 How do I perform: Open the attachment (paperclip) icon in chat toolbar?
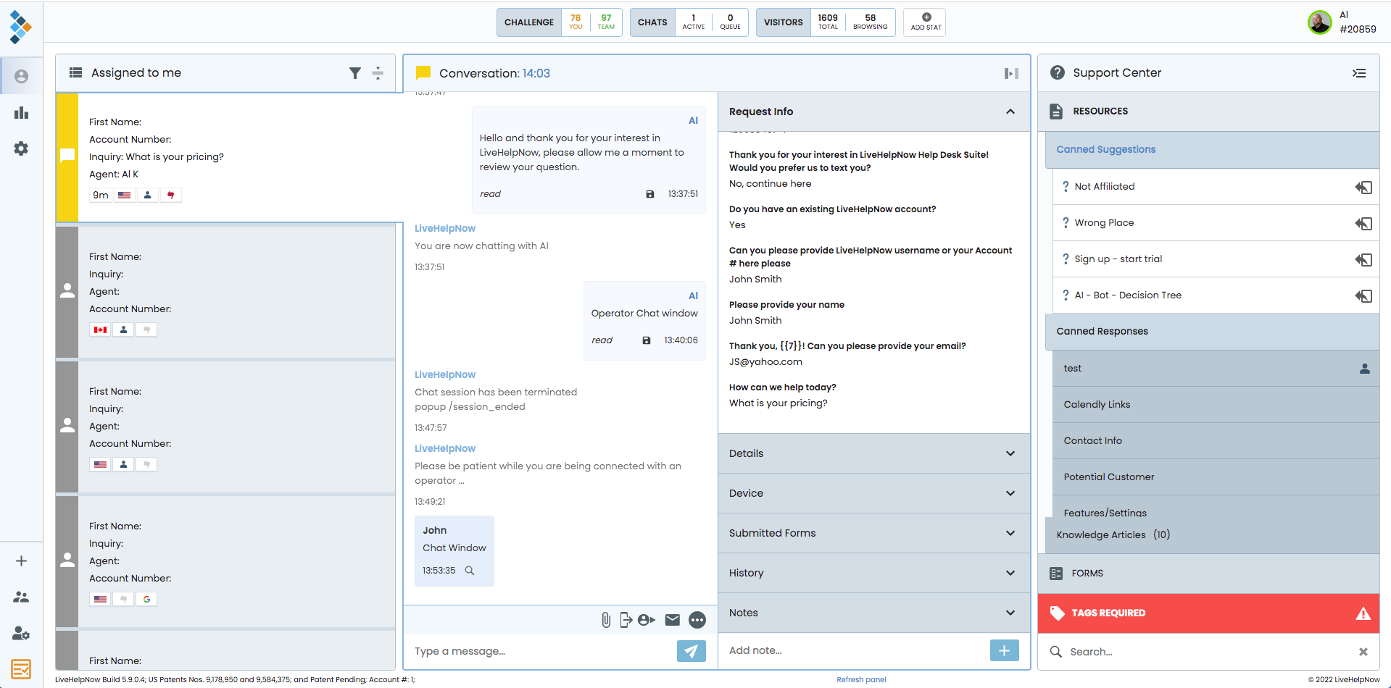(x=606, y=620)
